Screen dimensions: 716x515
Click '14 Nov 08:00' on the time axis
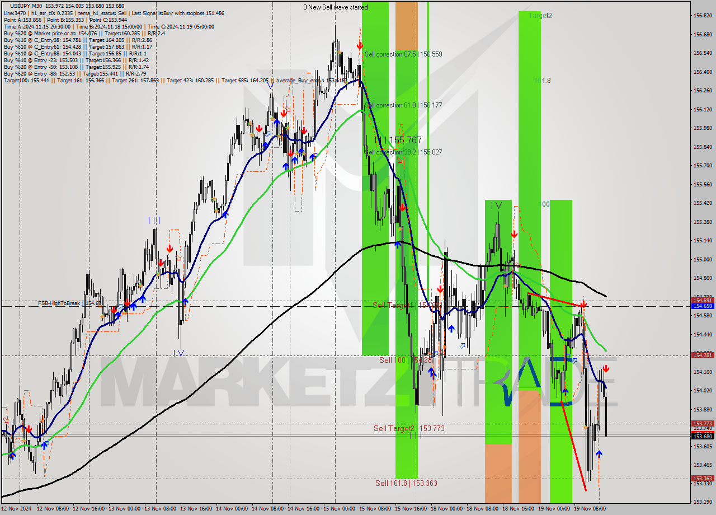[268, 509]
